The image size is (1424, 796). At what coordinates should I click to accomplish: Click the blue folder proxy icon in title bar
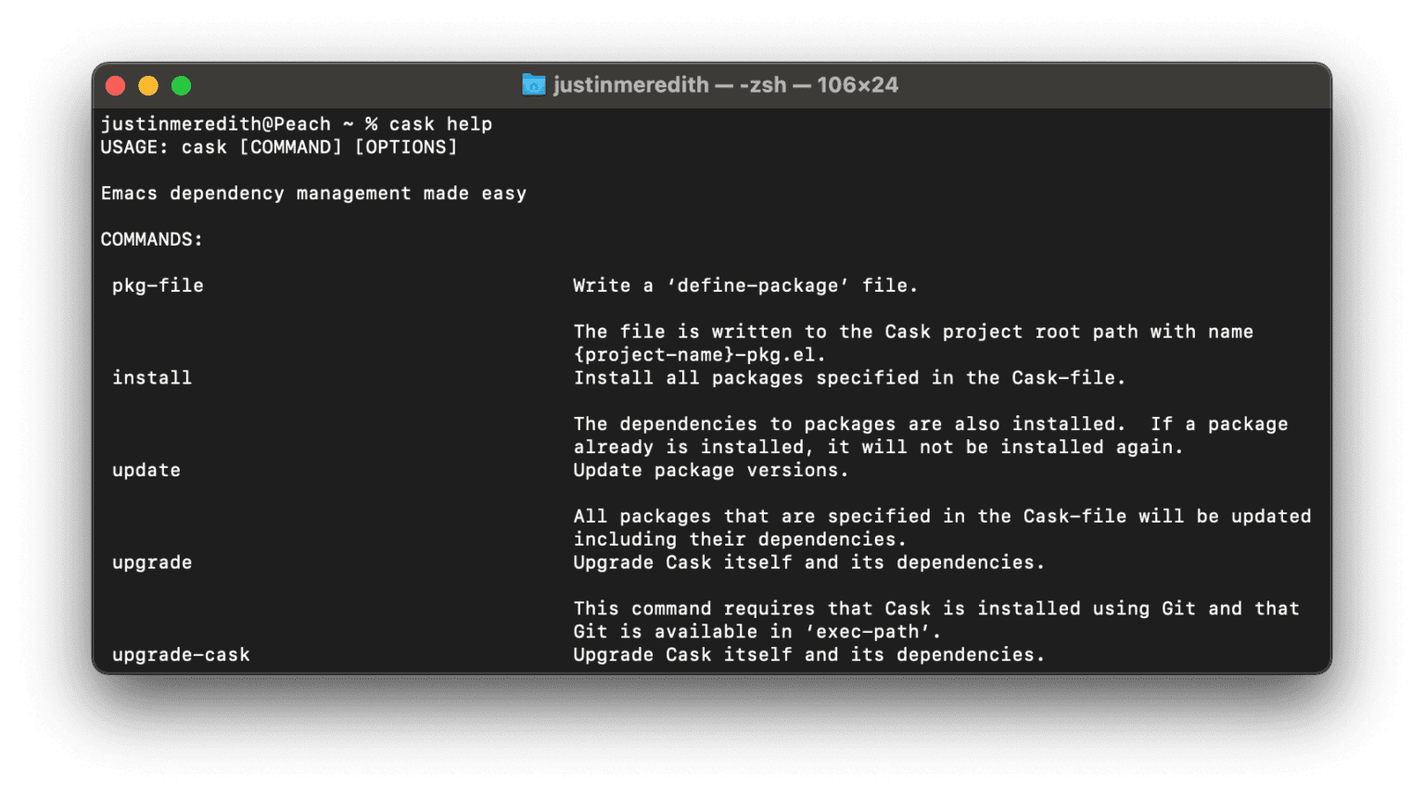click(x=534, y=85)
